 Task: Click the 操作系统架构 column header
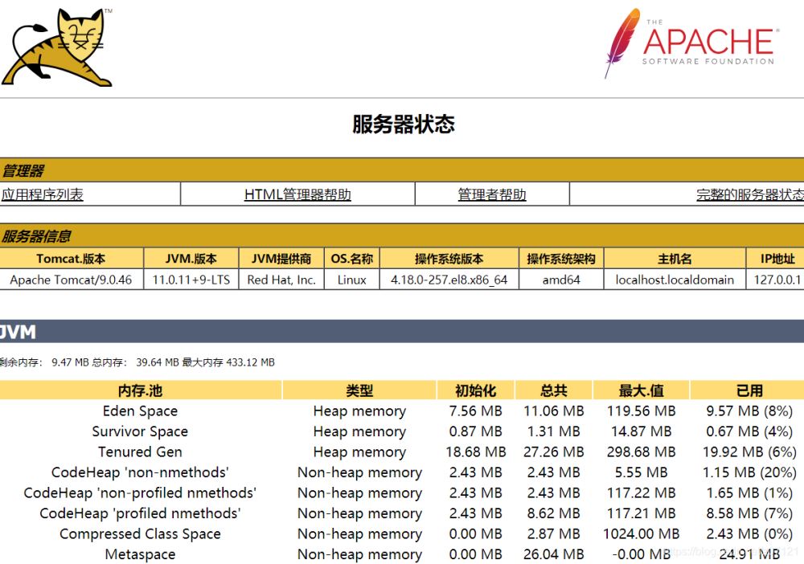click(561, 259)
